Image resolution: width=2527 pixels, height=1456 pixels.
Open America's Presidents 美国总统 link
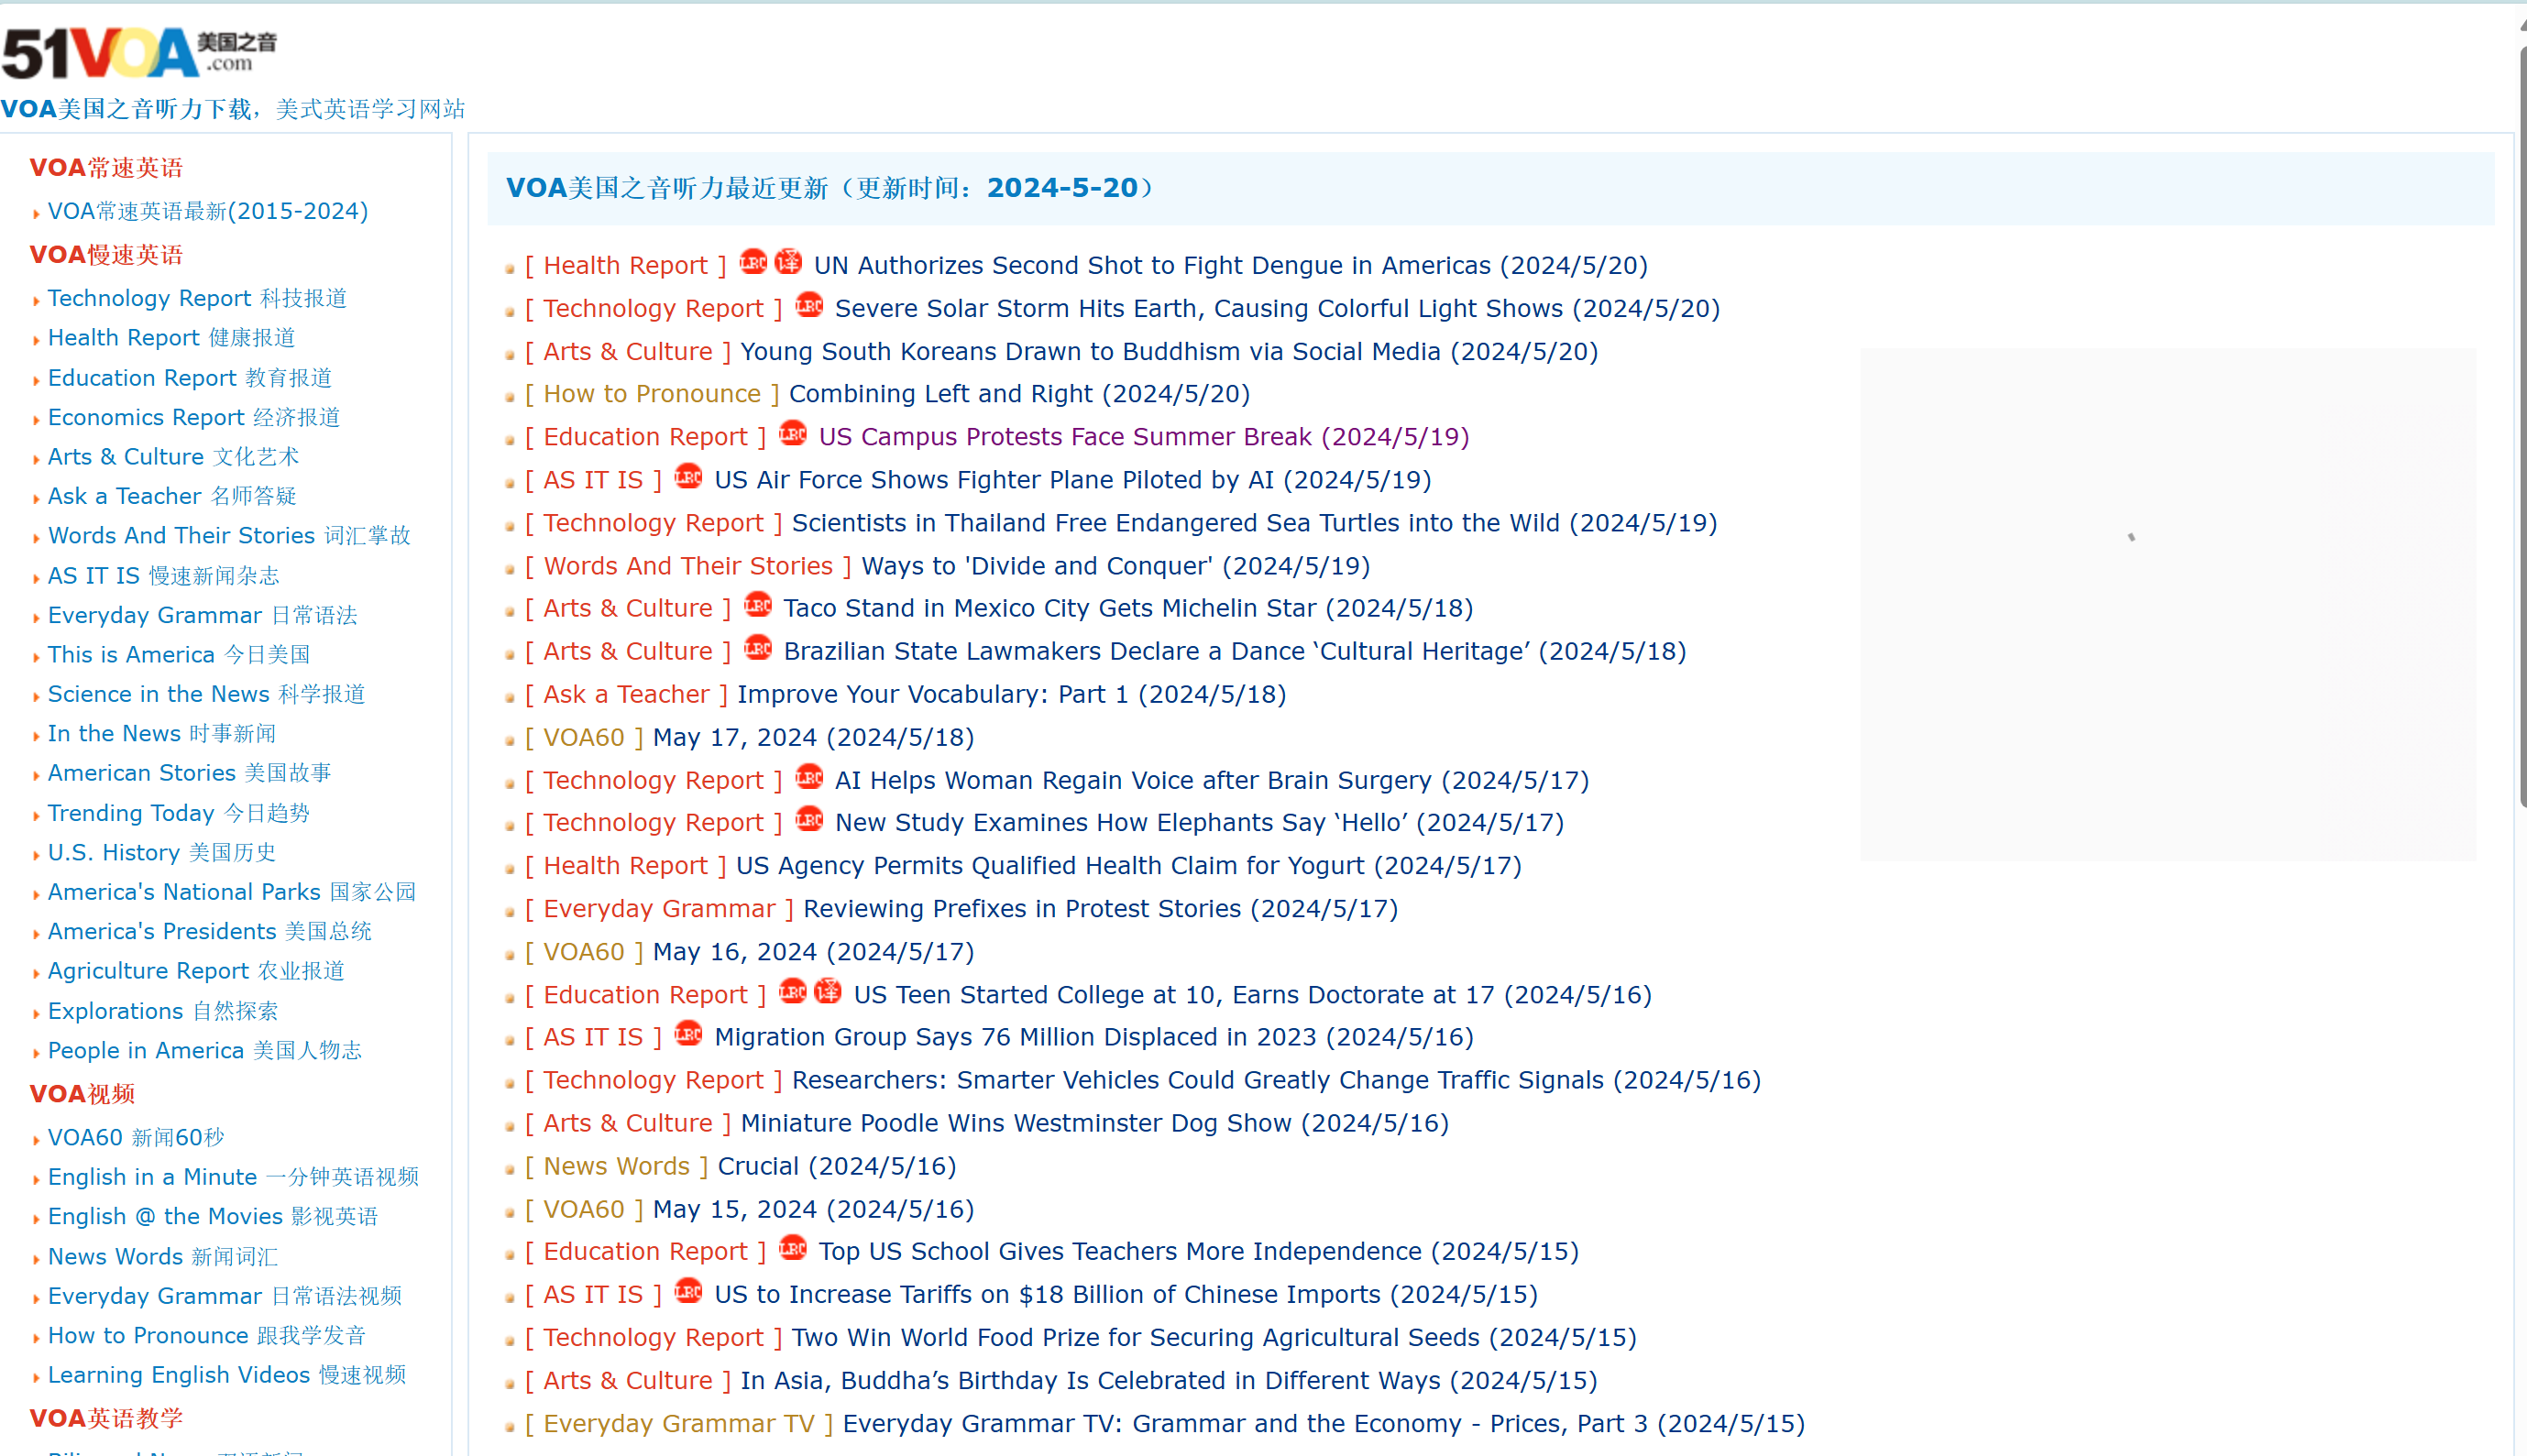click(x=210, y=932)
